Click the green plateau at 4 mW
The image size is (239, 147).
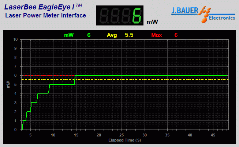click(43, 93)
